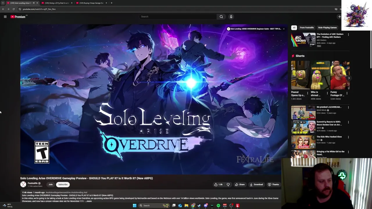The image size is (372, 209).
Task: Open Steam from the taskbar
Action: (x=199, y=206)
